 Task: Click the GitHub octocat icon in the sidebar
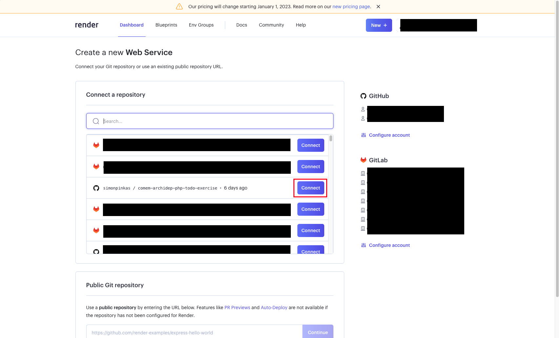(x=363, y=96)
